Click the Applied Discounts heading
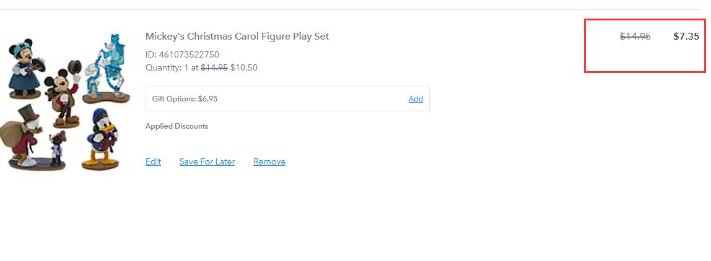711x261 pixels. tap(177, 126)
